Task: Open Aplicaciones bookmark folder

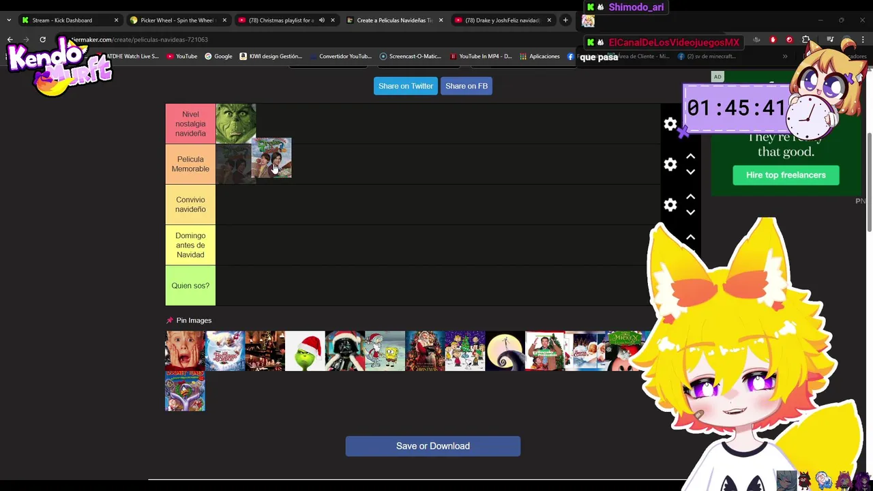Action: (x=539, y=57)
